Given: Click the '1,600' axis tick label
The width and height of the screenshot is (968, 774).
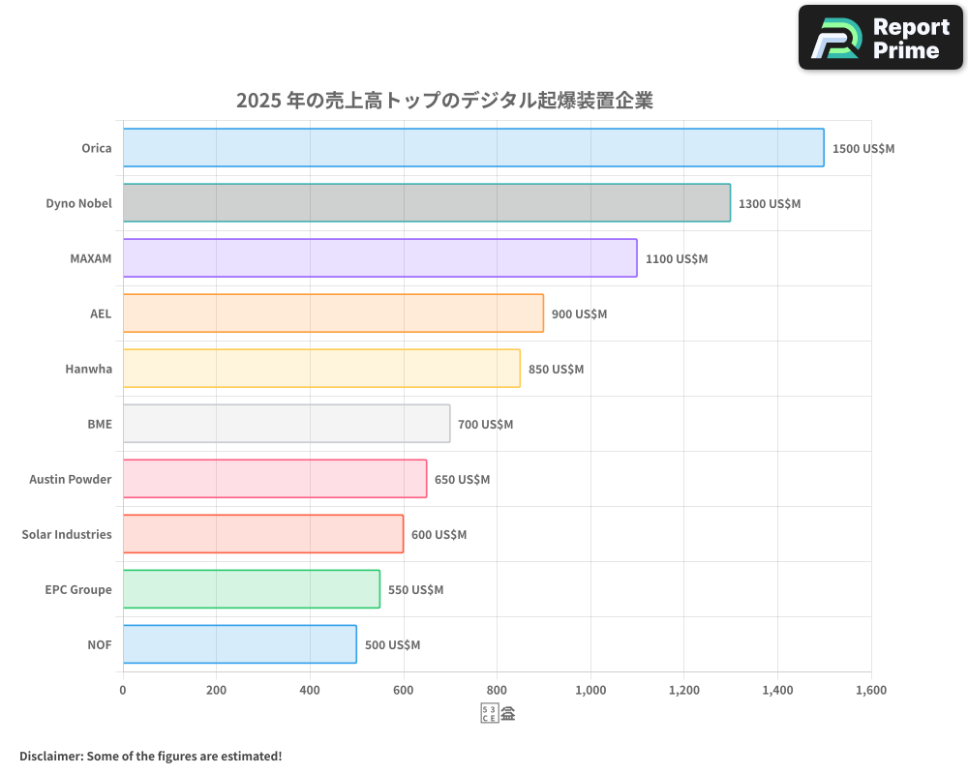Looking at the screenshot, I should point(871,690).
